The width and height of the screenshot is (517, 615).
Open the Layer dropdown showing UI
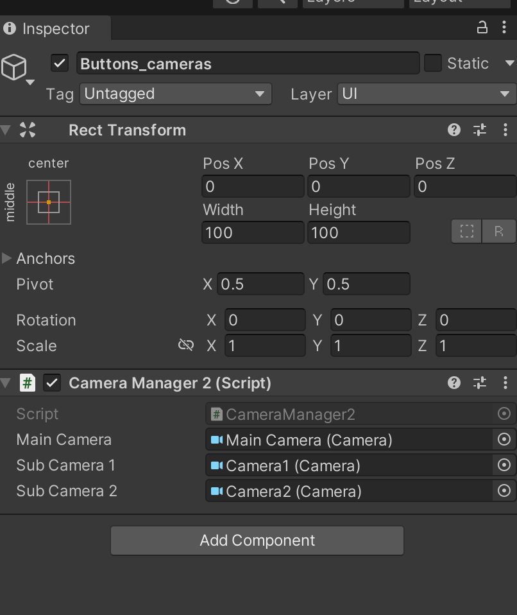tap(425, 94)
